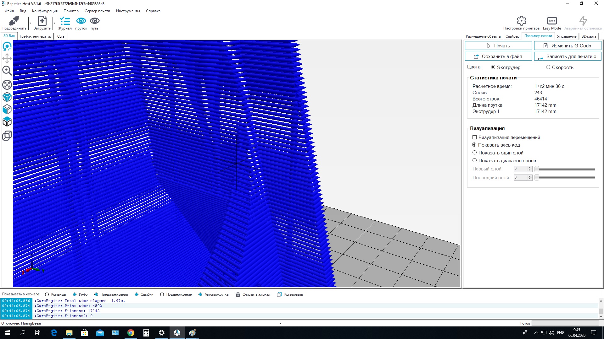
Task: Click the Подсоединить connect plug icon
Action: tap(14, 21)
